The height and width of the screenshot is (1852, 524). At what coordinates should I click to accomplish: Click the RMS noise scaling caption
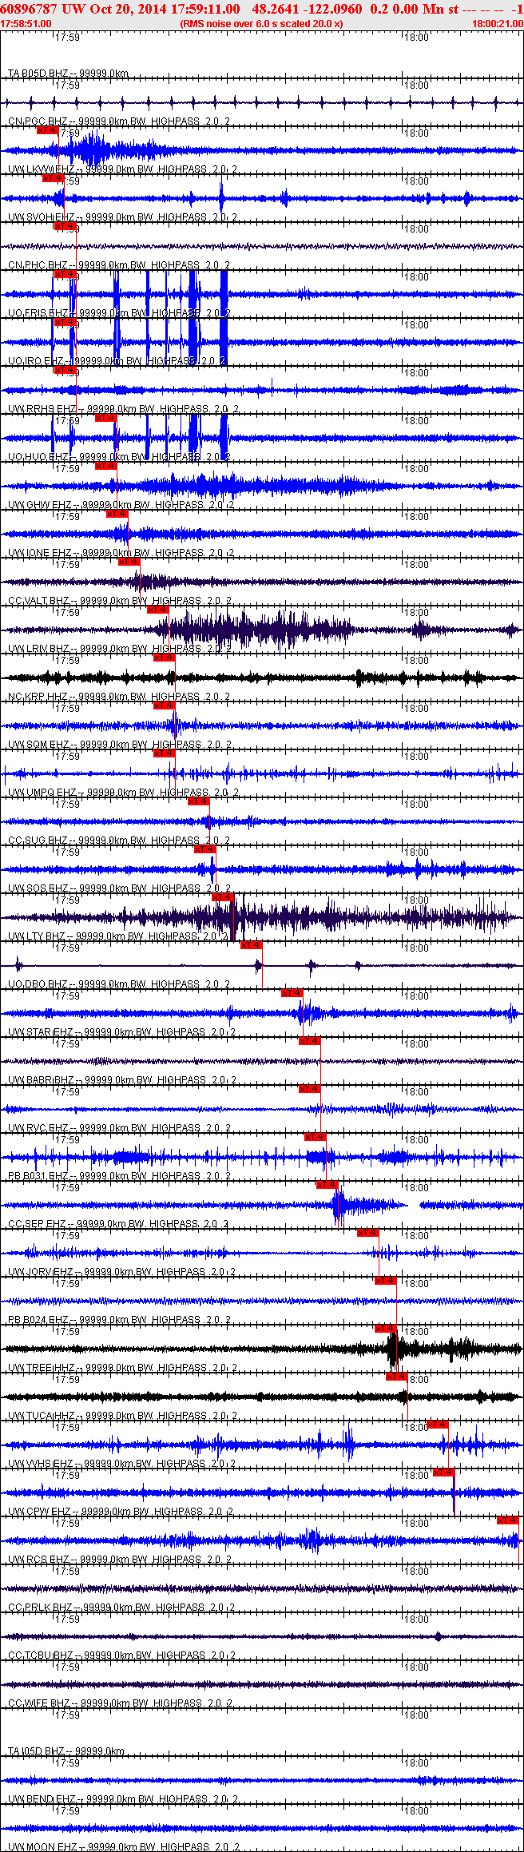click(261, 24)
